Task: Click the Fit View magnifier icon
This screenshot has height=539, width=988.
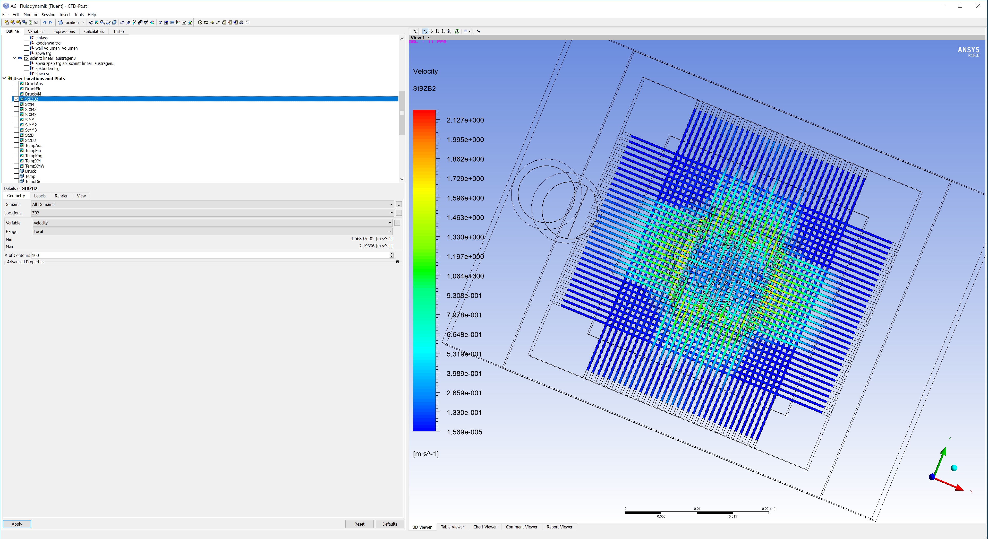Action: 449,31
